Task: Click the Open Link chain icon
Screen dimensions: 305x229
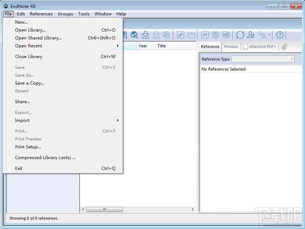Action: (x=181, y=35)
